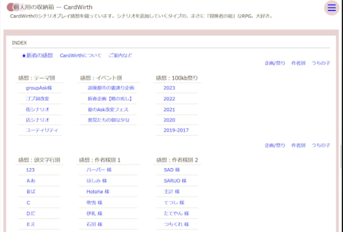This screenshot has height=232, width=343.
Task: Open the 店シナリオ link
Action: 37,120
